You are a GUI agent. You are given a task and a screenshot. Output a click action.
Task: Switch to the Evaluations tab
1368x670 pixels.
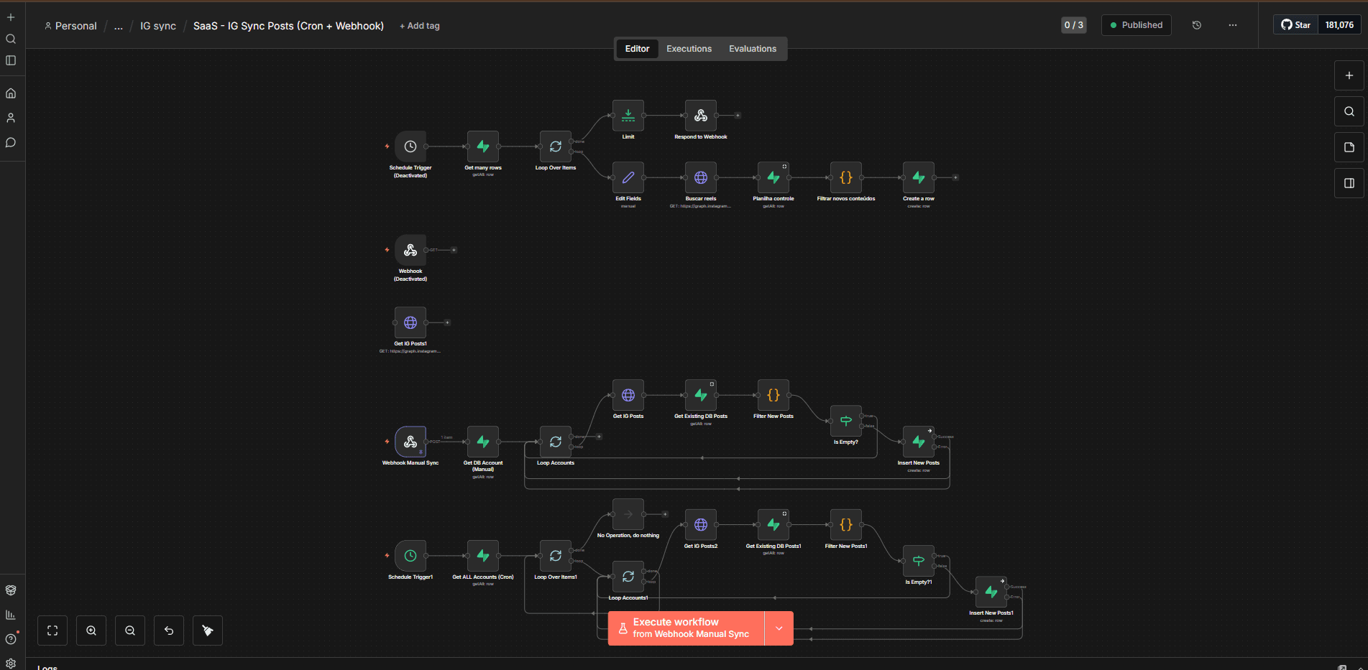(752, 49)
